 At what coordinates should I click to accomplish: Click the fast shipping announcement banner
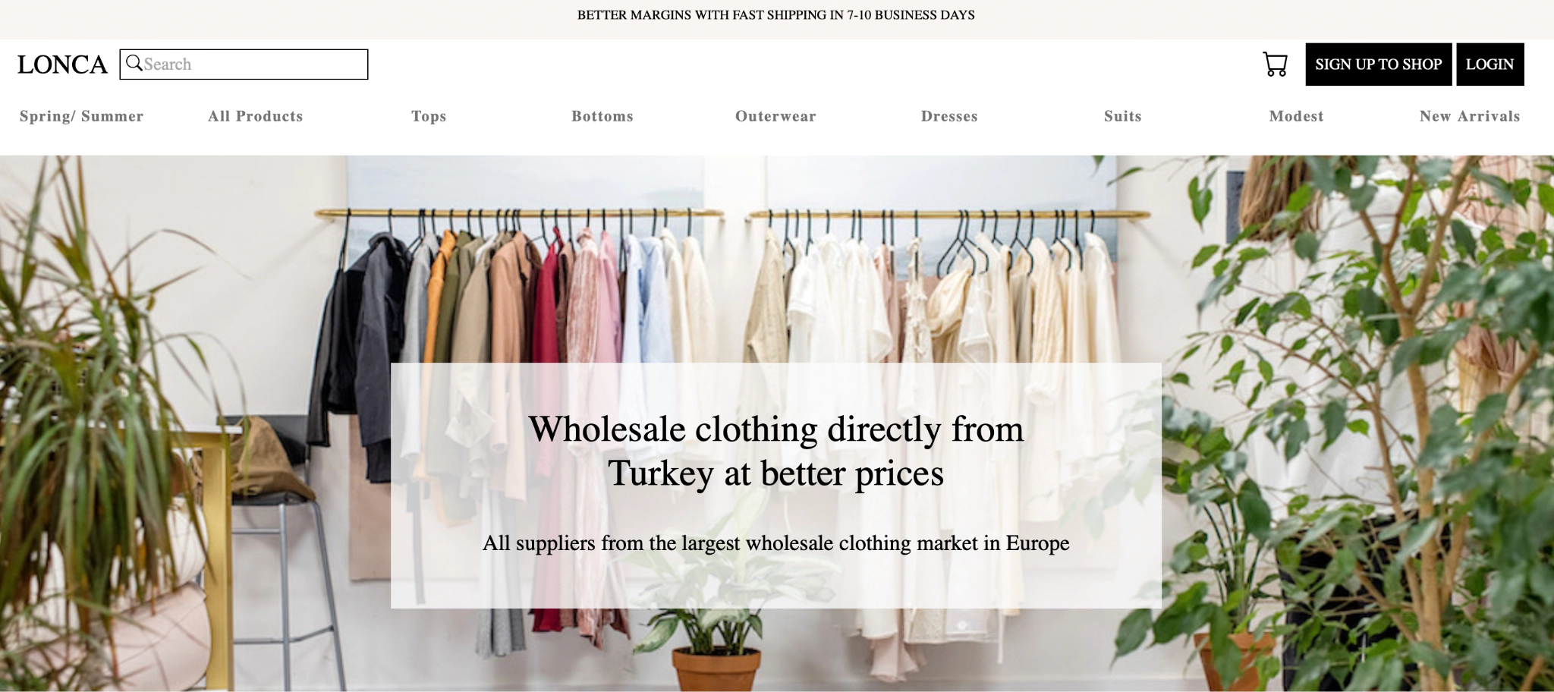point(776,15)
